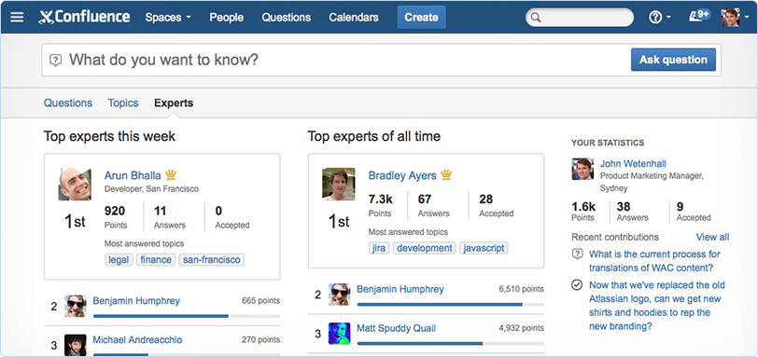Click the magnifier icon in search field

point(535,18)
